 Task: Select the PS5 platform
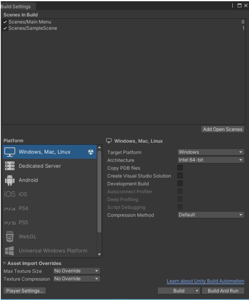[x=49, y=223]
